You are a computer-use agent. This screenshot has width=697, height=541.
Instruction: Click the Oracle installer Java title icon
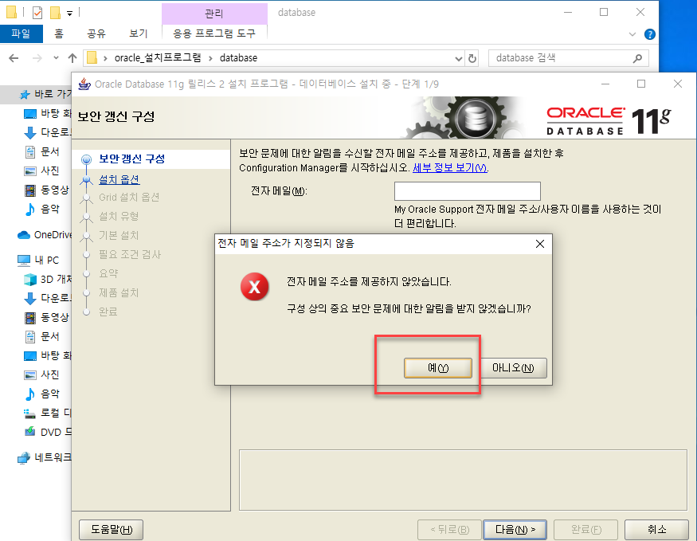pyautogui.click(x=84, y=84)
